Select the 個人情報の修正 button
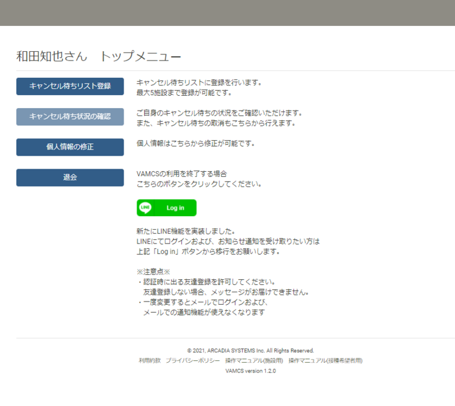The height and width of the screenshot is (406, 455). pos(70,146)
